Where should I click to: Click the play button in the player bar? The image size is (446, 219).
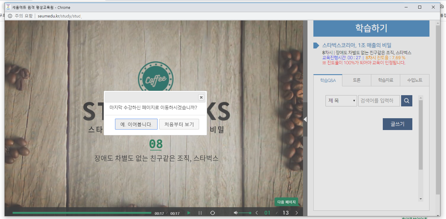(x=189, y=213)
